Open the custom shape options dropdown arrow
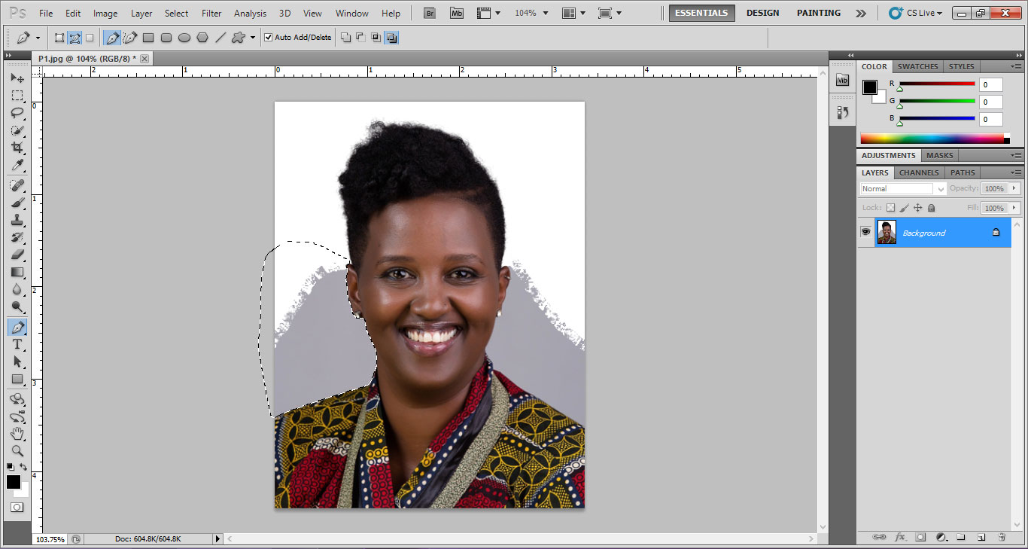Viewport: 1028px width, 549px height. tap(253, 37)
